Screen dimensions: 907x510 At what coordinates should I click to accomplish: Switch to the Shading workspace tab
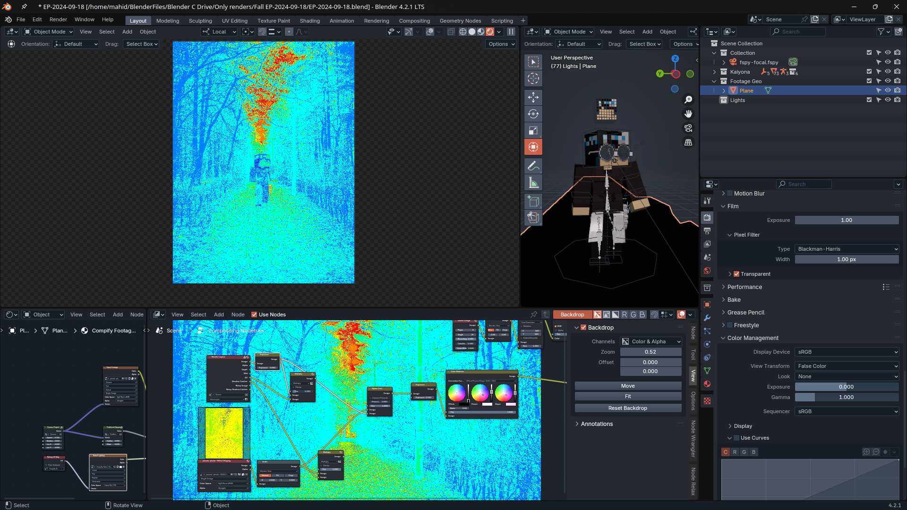click(x=310, y=20)
